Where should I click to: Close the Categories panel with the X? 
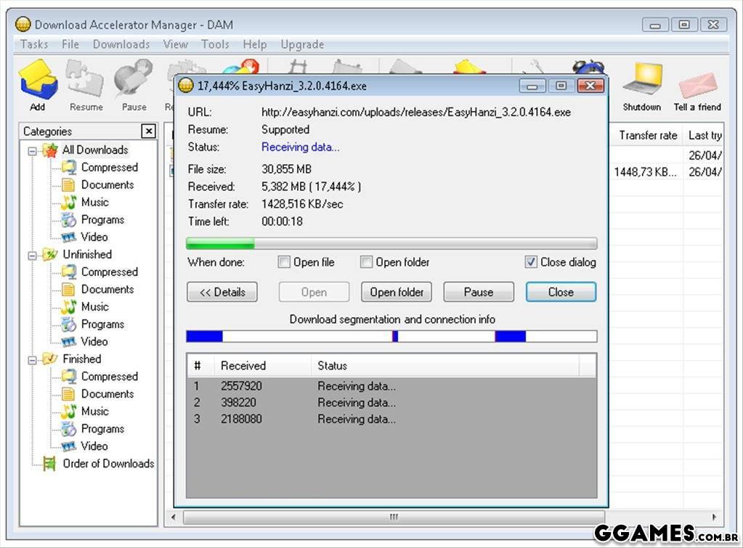148,131
